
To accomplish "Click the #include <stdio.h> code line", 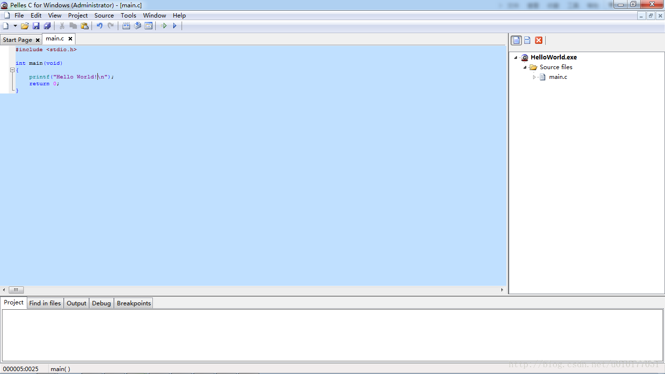I will pos(46,50).
